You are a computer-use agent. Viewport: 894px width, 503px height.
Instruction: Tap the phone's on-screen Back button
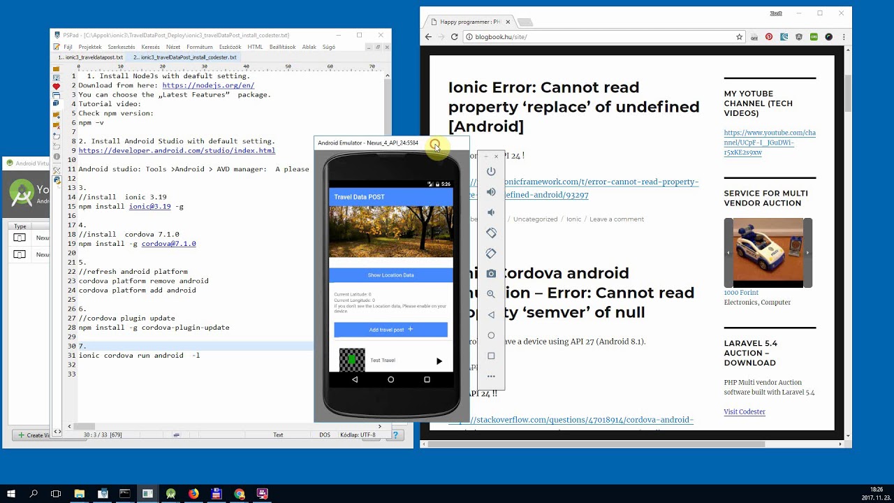[355, 379]
